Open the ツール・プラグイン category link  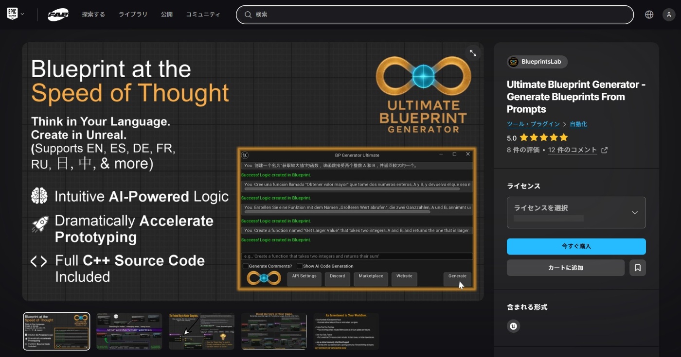pyautogui.click(x=533, y=124)
